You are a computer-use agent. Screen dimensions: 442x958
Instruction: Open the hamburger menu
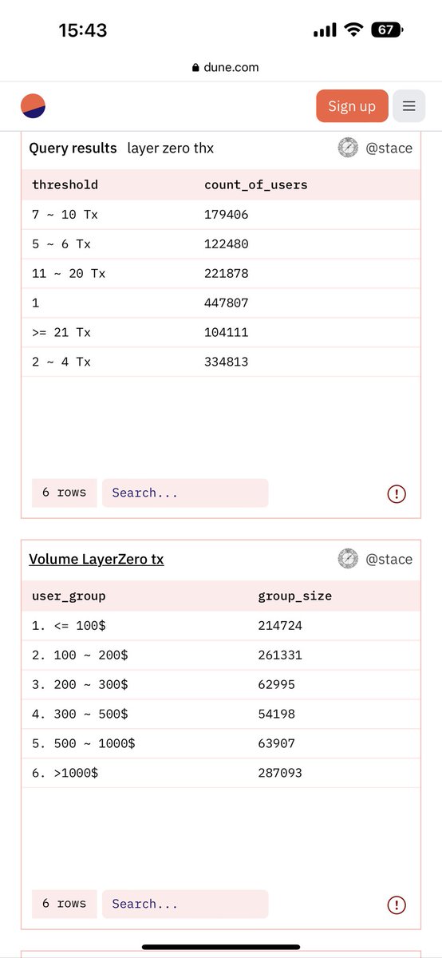click(408, 106)
